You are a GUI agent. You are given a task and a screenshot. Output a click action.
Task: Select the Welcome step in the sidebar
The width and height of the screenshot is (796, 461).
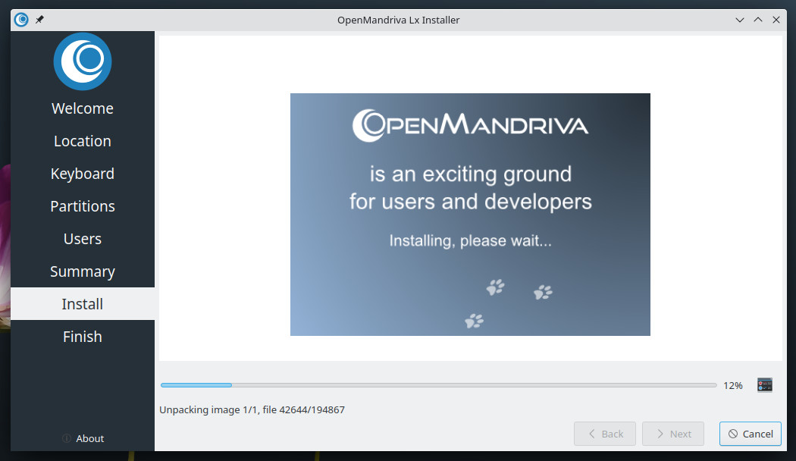tap(83, 108)
